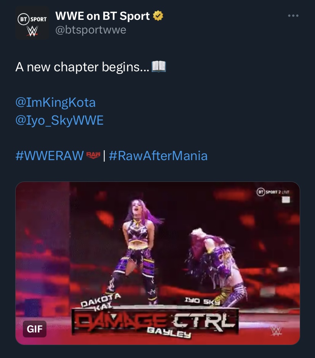Click the GIF badge on the media

(x=35, y=329)
